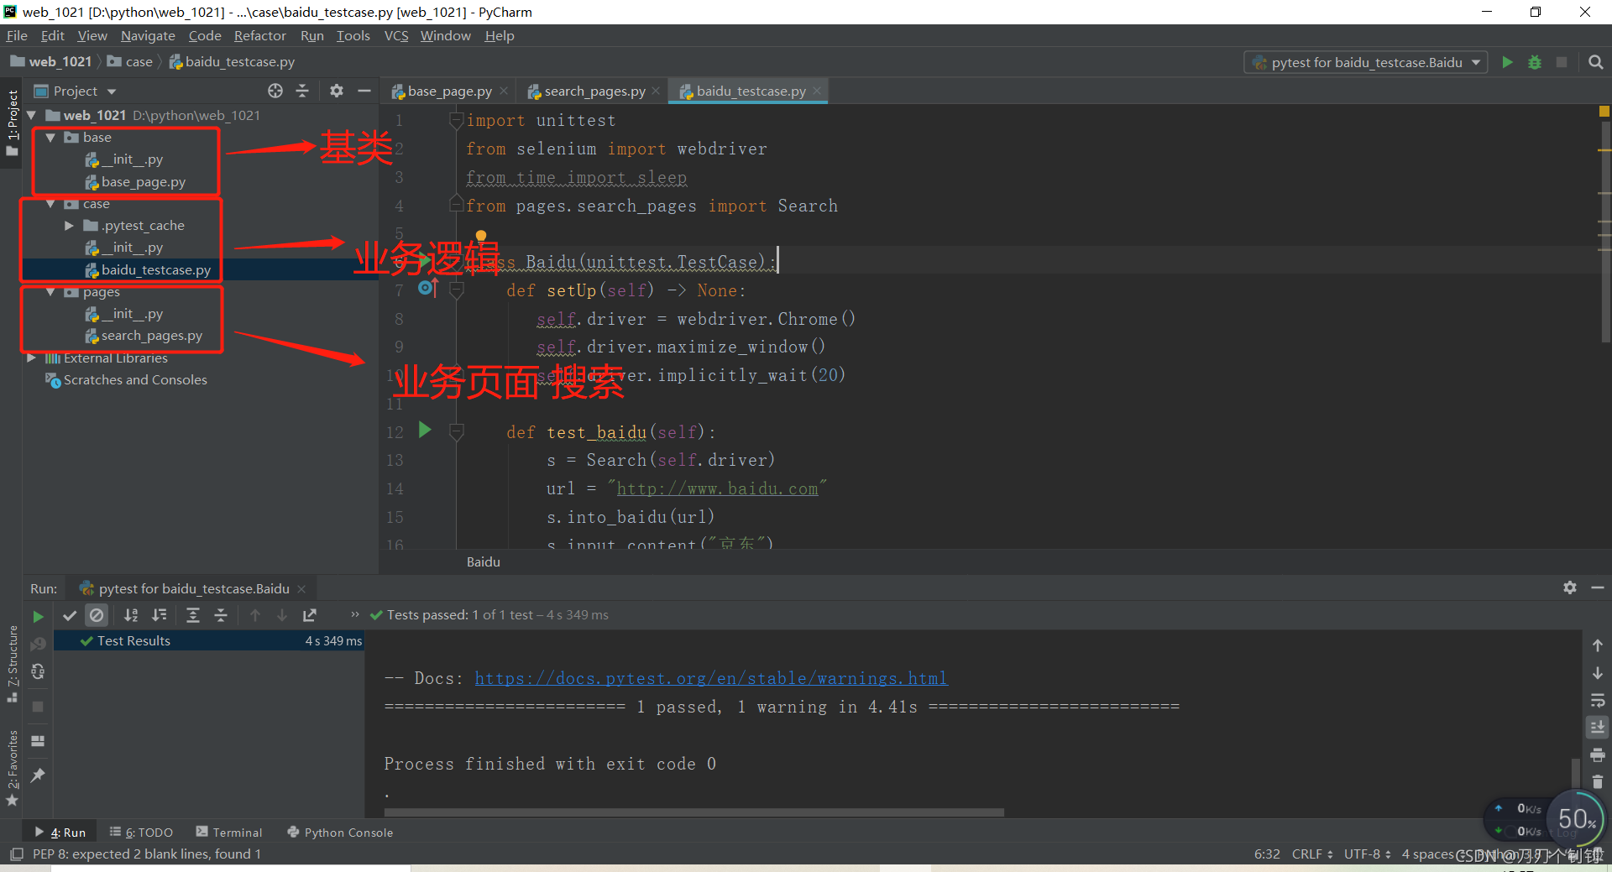Open the Run menu
Screen dimensions: 1612x872
click(x=311, y=35)
